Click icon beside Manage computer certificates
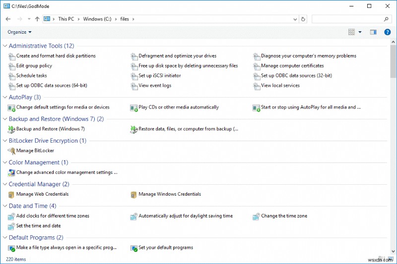 pos(257,66)
